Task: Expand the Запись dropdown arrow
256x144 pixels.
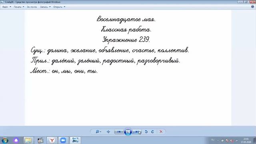Action: [x=50, y=7]
